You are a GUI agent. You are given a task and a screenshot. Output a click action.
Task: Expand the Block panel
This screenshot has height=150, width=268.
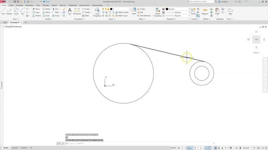(142, 19)
